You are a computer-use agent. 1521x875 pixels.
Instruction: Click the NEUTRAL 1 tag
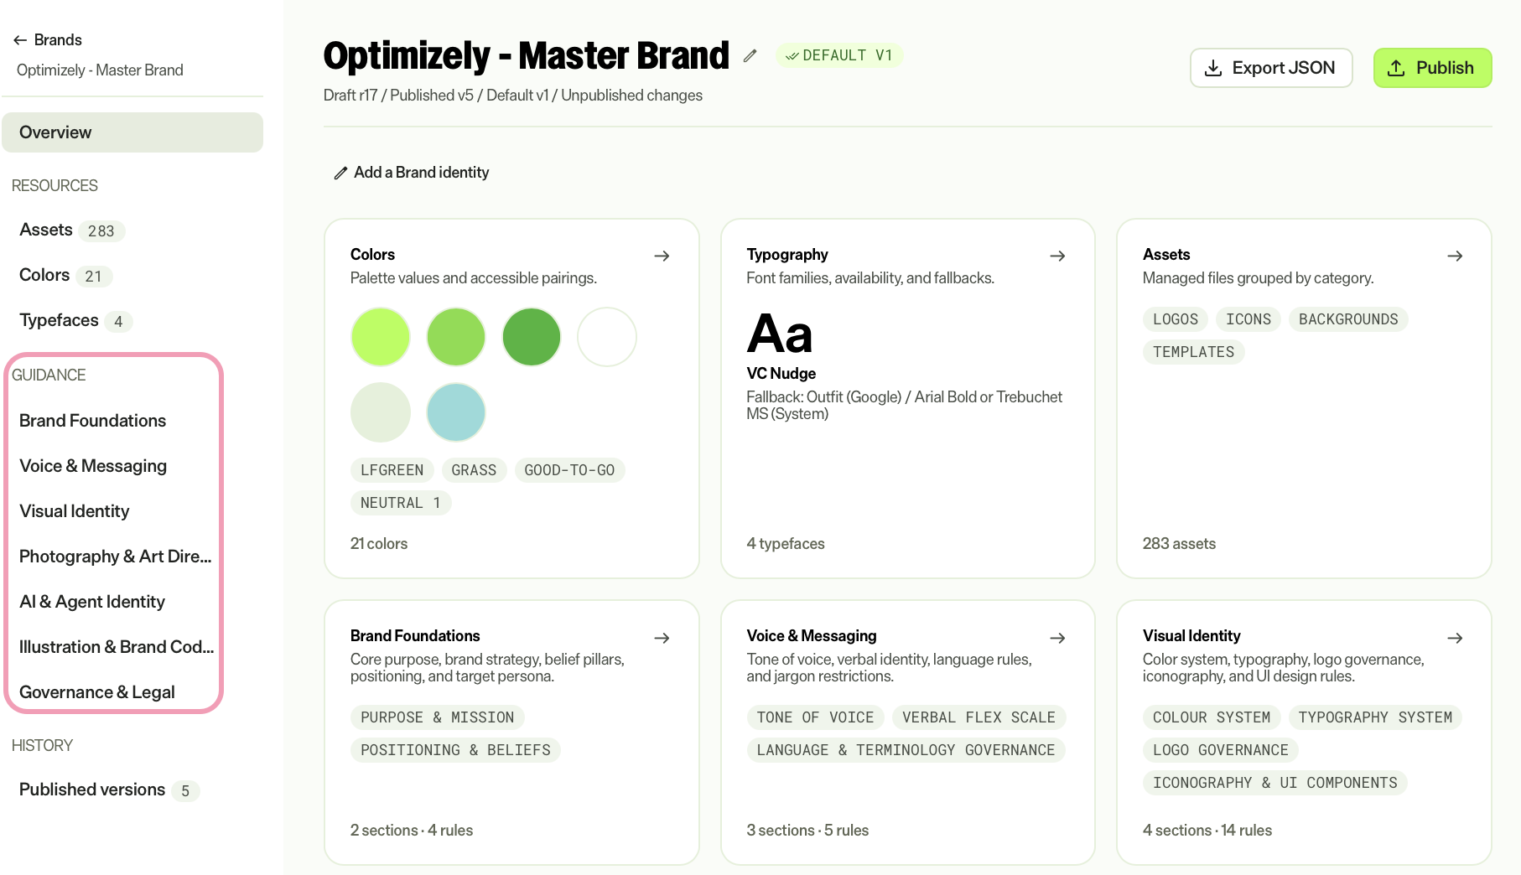(401, 503)
